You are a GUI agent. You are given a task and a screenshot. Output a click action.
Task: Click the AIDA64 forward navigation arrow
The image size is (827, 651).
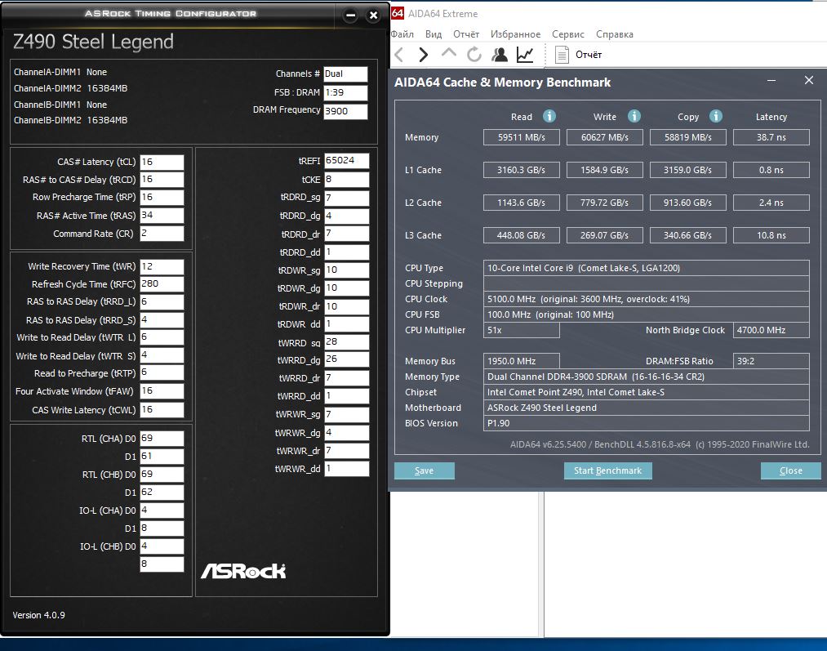[x=423, y=55]
